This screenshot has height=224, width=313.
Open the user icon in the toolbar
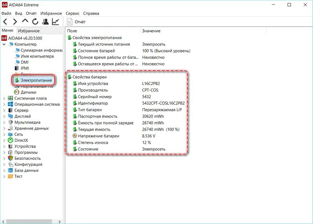click(x=45, y=22)
